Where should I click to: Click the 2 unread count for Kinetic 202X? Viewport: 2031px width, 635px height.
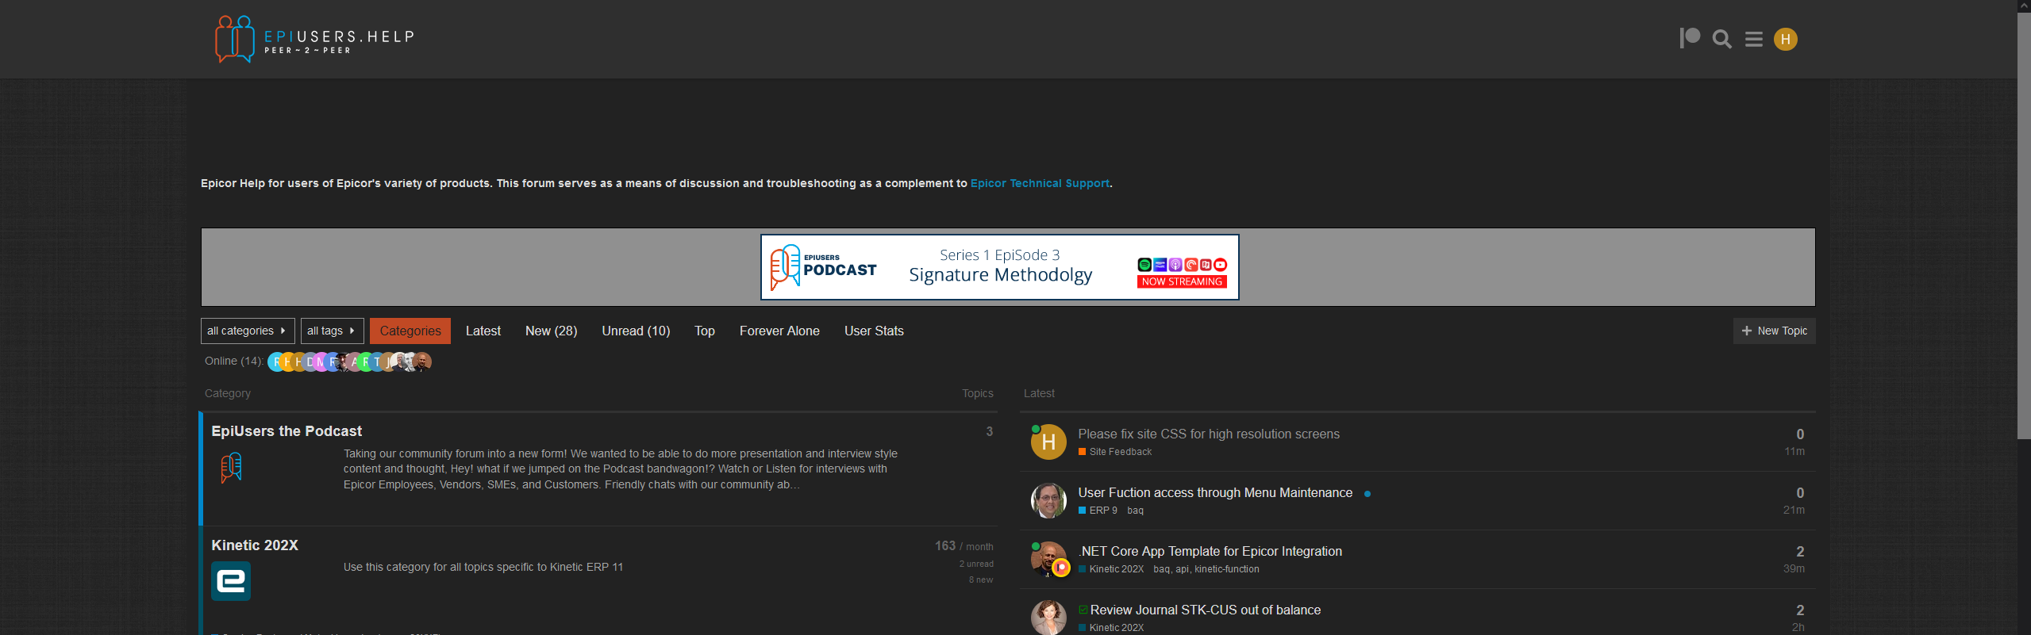(976, 564)
